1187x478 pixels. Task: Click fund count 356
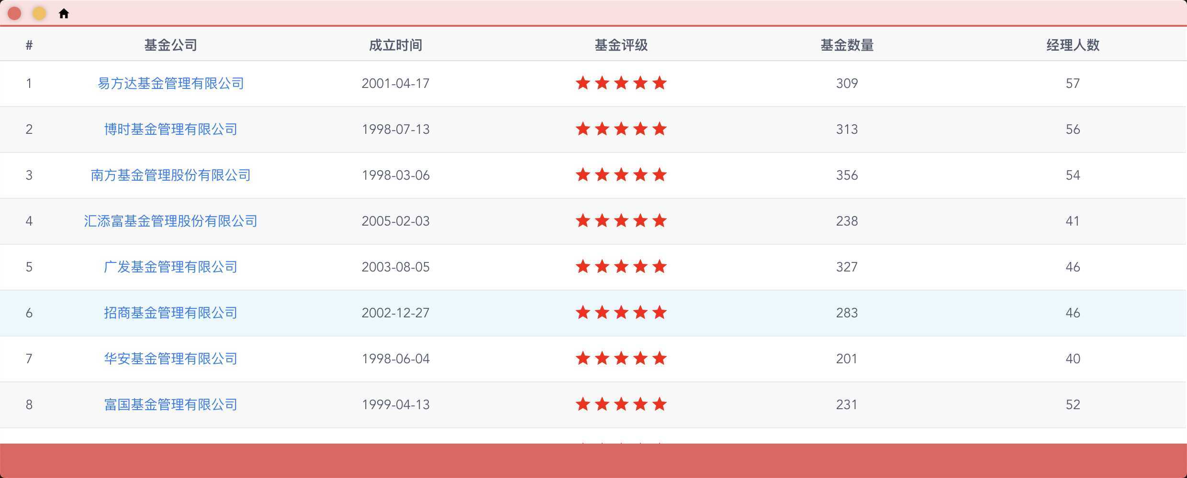coord(847,175)
